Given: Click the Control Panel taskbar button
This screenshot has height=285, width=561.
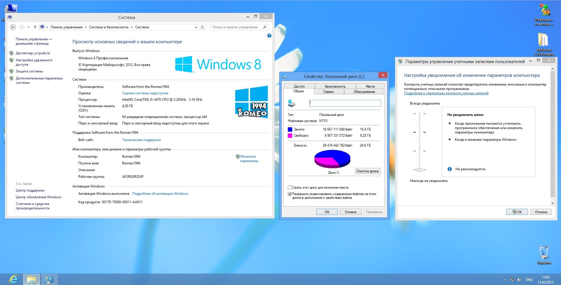Looking at the screenshot, I should click(x=49, y=279).
